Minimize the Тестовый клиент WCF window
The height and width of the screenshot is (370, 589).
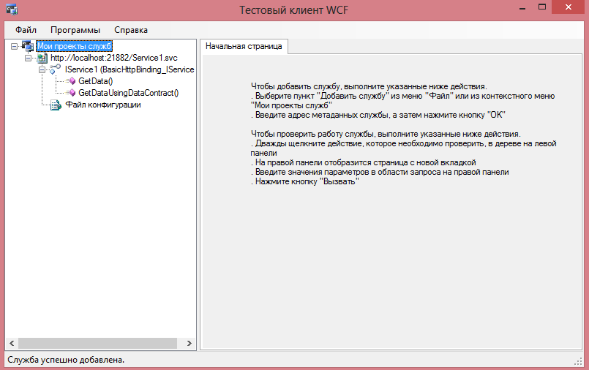pos(522,7)
